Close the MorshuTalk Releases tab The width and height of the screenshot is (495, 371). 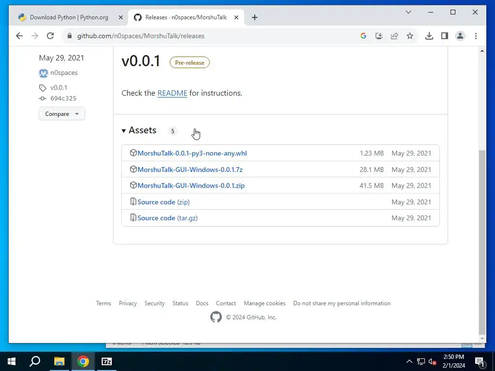tap(236, 18)
